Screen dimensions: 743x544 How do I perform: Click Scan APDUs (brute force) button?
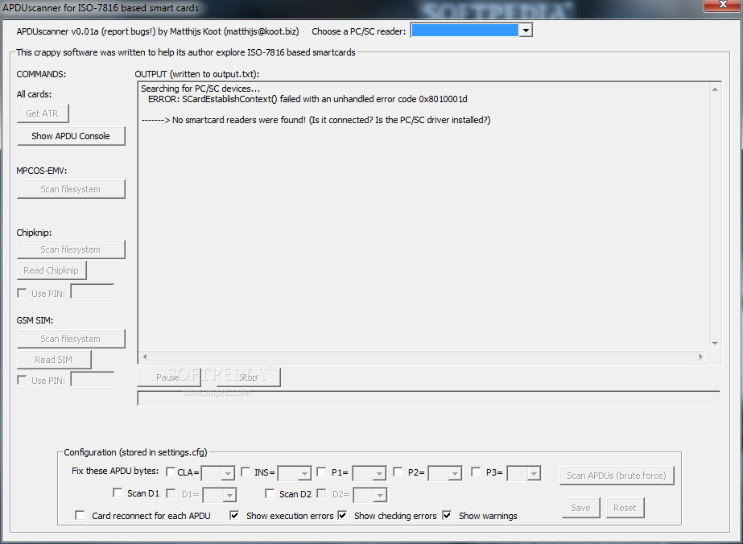click(617, 476)
